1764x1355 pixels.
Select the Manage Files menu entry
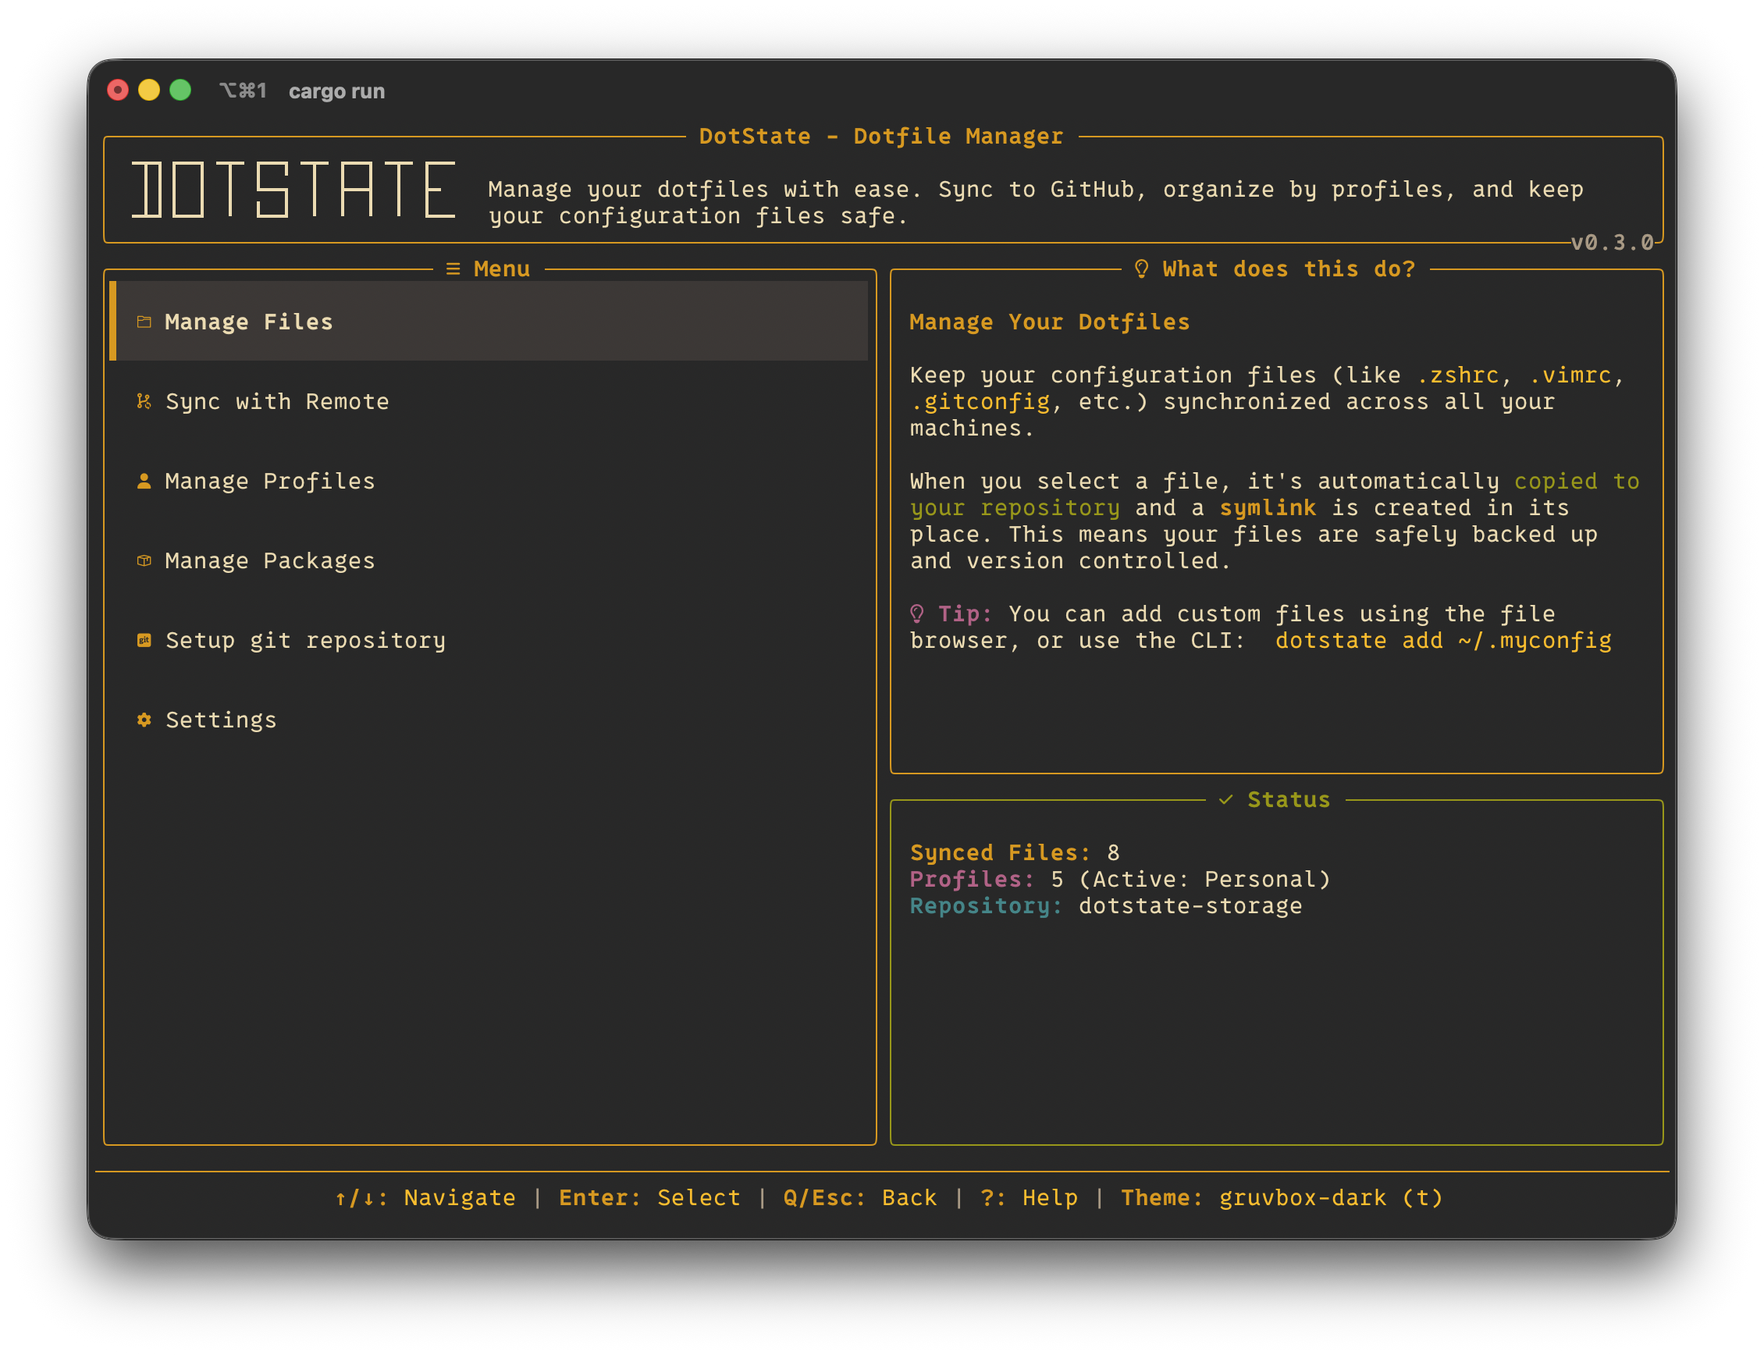point(248,321)
